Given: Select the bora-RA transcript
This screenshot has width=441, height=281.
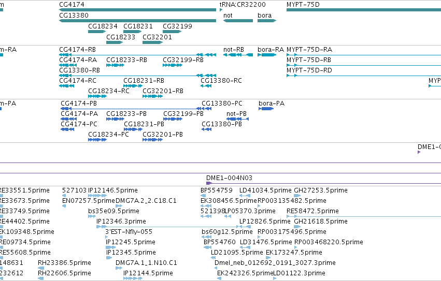Looking at the screenshot, I should pyautogui.click(x=267, y=55).
